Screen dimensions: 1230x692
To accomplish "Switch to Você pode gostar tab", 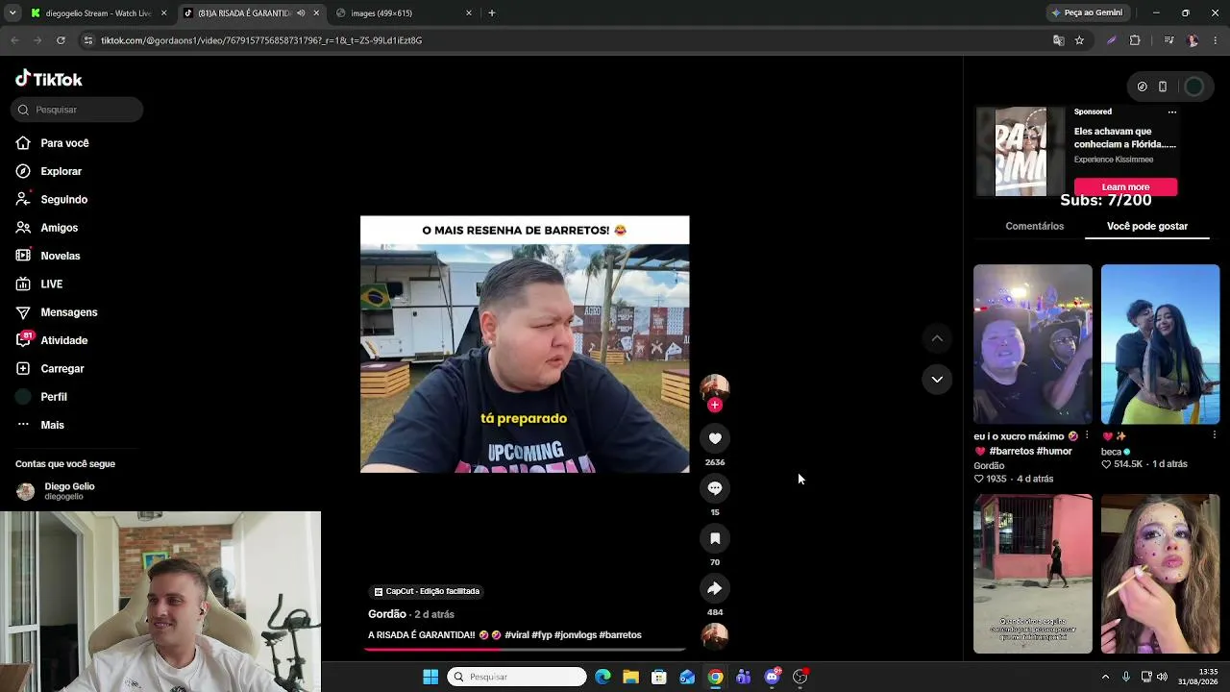I will pyautogui.click(x=1147, y=226).
